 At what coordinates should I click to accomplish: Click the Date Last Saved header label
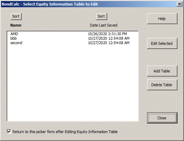[104, 25]
